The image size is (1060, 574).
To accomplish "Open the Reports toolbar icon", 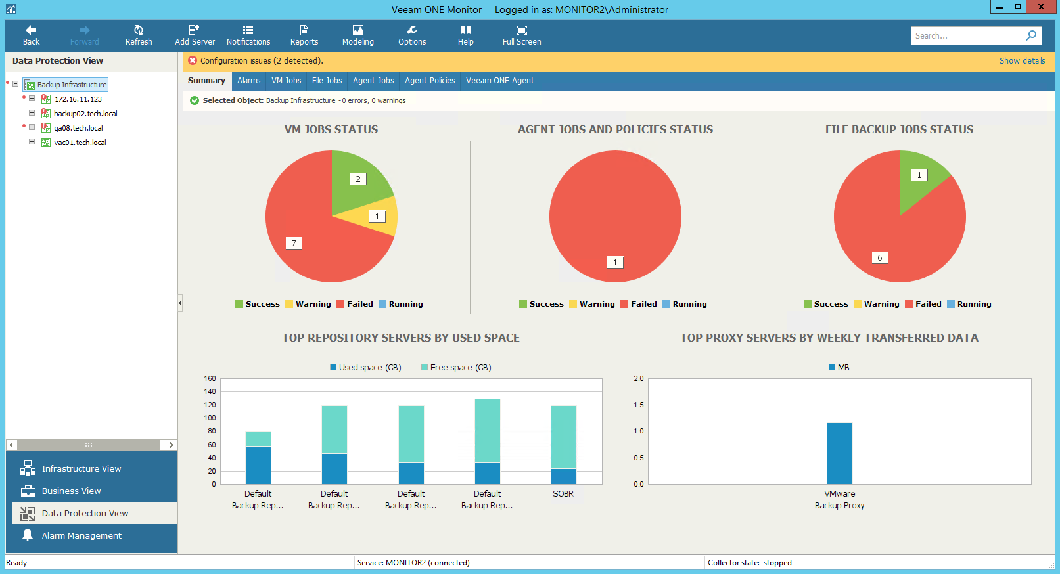I will 304,30.
